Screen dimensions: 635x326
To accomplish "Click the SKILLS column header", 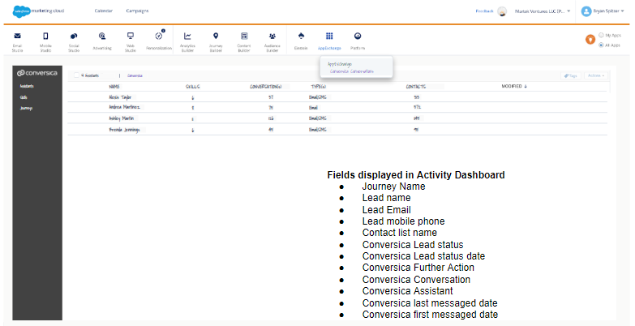I will [193, 87].
